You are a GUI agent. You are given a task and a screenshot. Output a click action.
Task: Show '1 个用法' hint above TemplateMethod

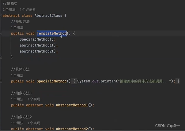pos(17,27)
